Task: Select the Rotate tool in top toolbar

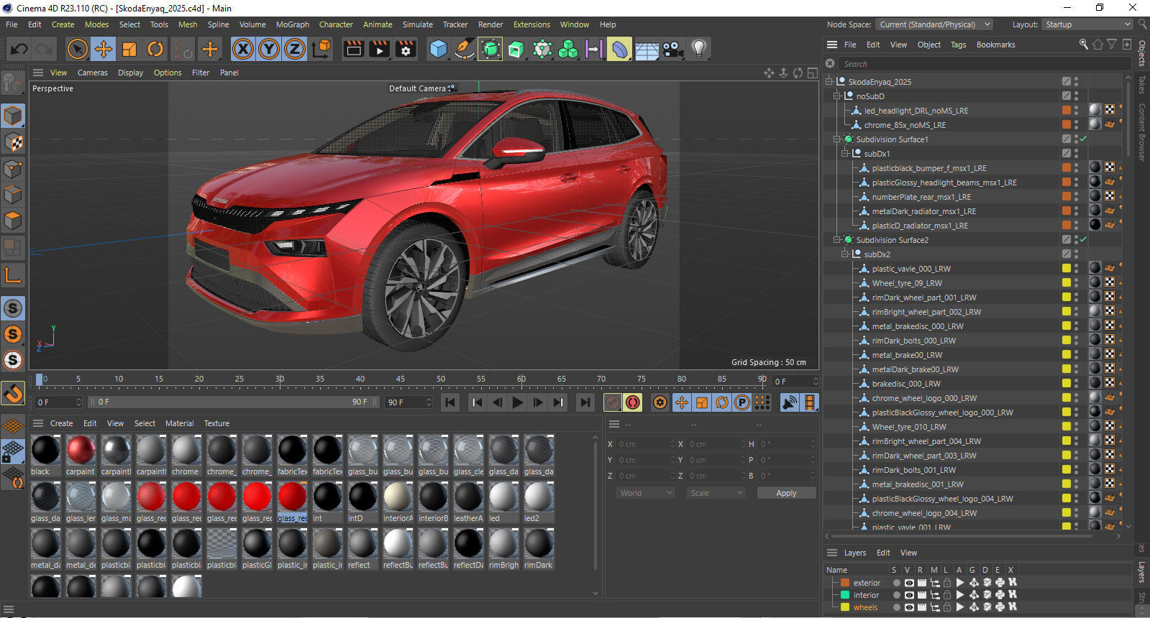Action: [x=155, y=49]
